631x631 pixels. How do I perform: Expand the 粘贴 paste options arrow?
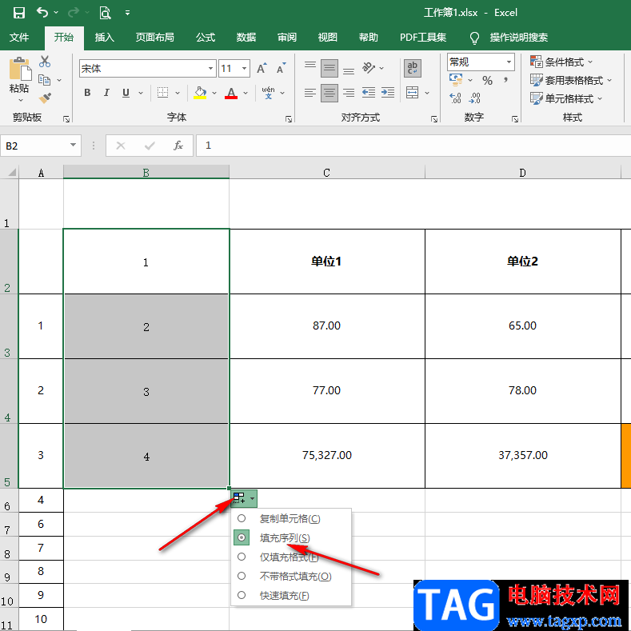[21, 100]
